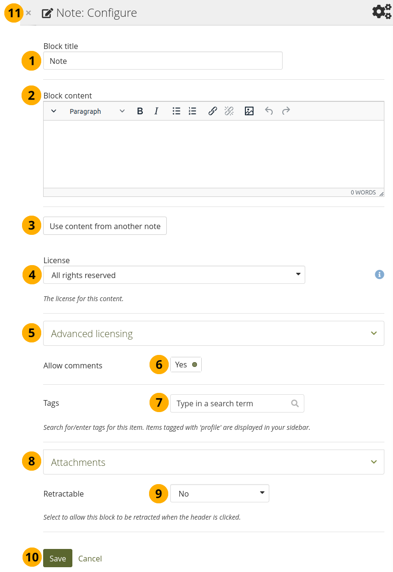Click the remove link icon
The image size is (393, 572).
tap(229, 111)
